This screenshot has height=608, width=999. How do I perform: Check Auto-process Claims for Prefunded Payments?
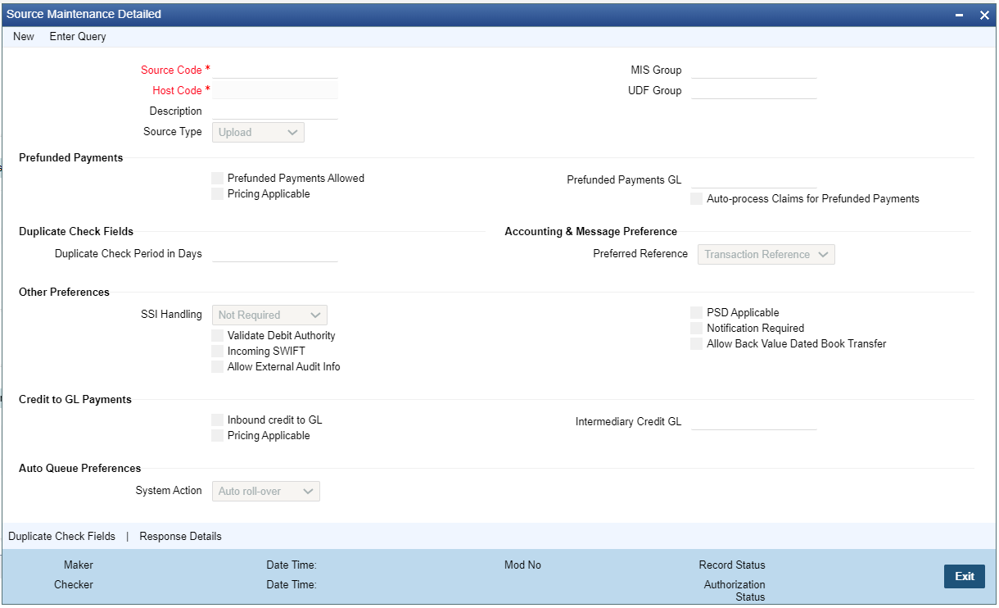[x=696, y=198]
